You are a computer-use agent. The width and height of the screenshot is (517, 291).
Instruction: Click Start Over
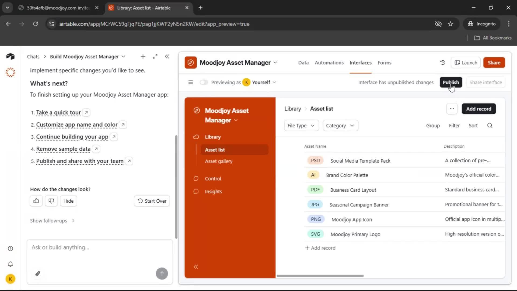point(152,201)
